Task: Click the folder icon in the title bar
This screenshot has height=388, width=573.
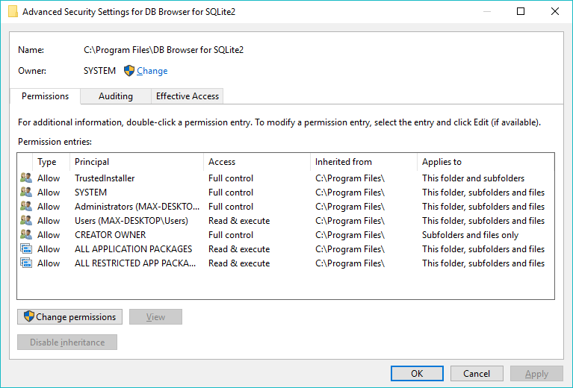Action: point(13,11)
